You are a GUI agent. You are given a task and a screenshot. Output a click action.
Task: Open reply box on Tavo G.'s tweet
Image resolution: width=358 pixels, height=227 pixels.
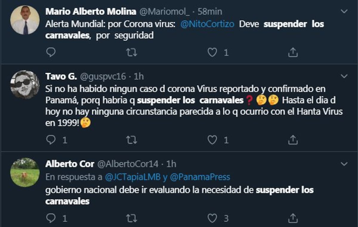(x=51, y=139)
